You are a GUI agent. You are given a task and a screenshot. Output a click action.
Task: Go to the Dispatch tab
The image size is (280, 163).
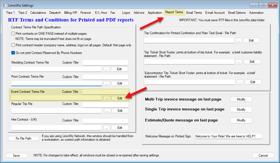55,13
